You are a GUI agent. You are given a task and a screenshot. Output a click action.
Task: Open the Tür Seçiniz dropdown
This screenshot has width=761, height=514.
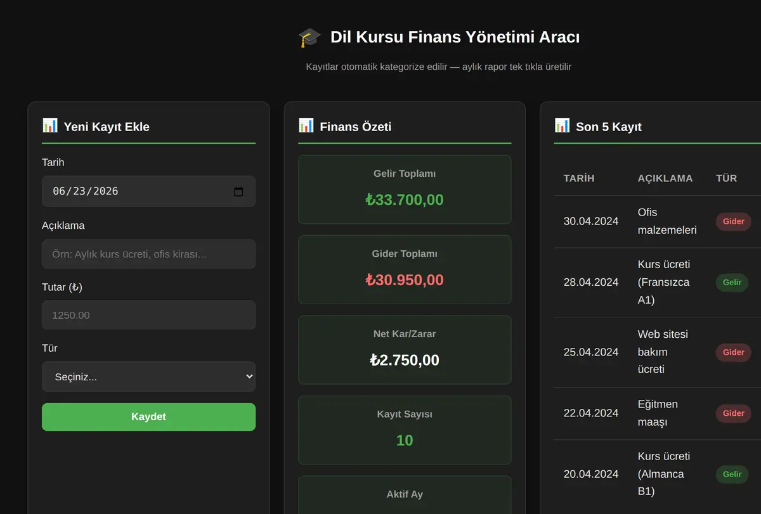[148, 377]
